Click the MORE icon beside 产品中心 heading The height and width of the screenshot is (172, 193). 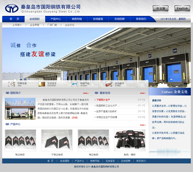click(142, 125)
